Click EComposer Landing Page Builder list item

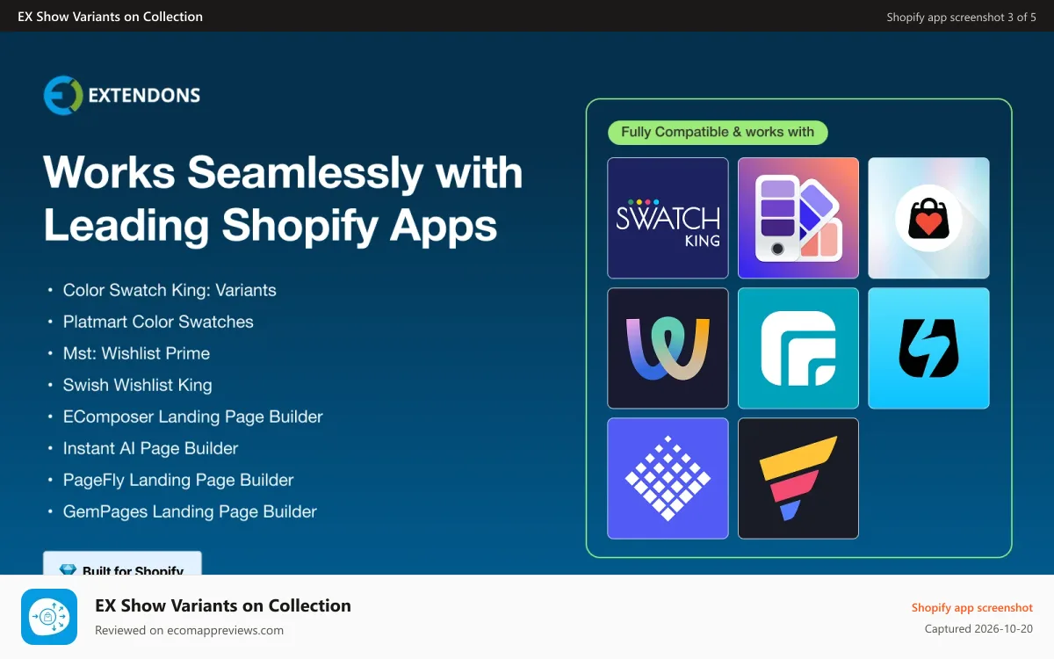click(193, 416)
